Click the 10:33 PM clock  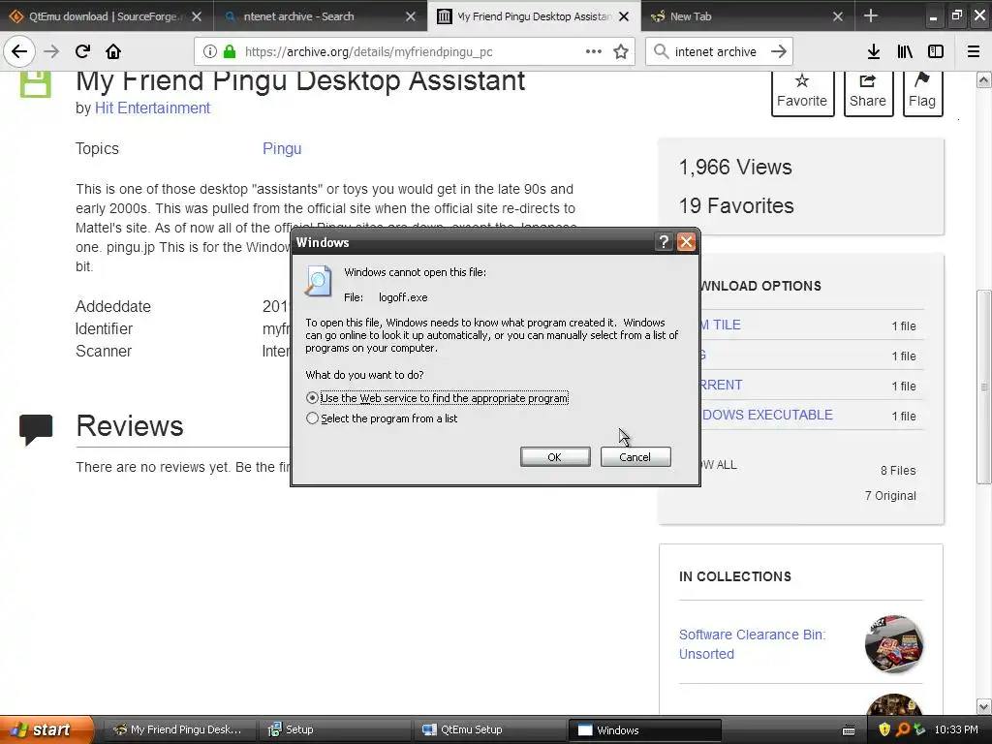tap(956, 730)
